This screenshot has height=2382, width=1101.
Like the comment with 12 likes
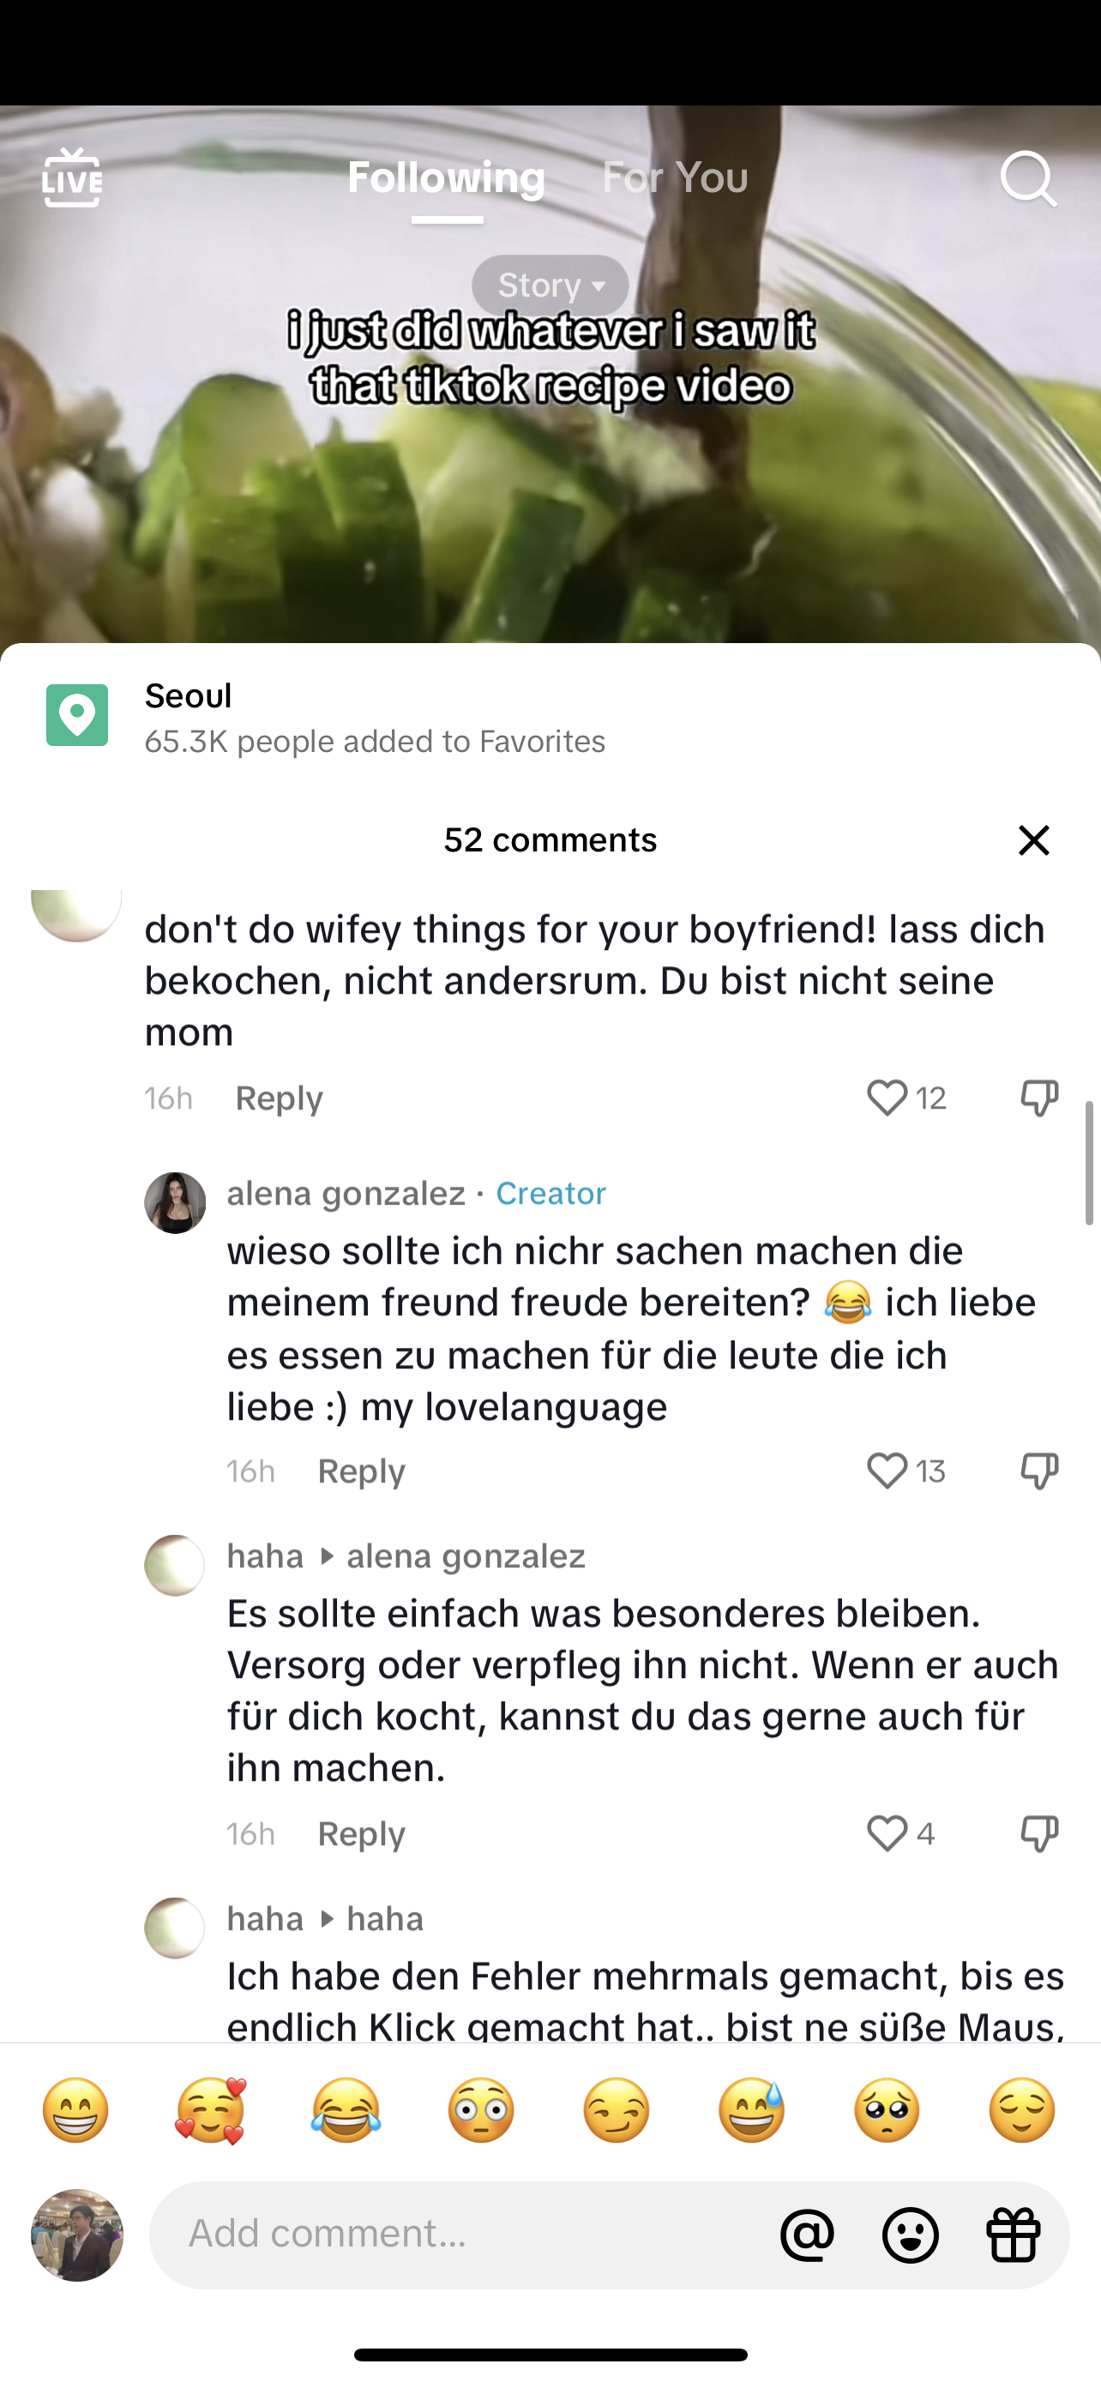[887, 1098]
